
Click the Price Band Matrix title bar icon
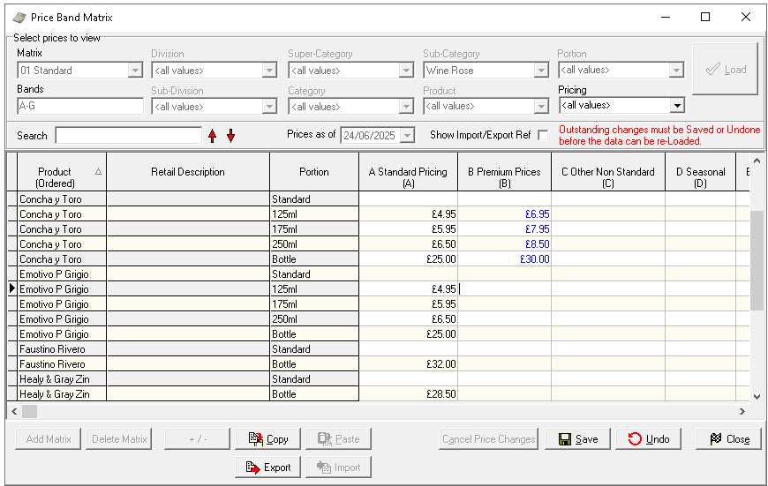19,17
